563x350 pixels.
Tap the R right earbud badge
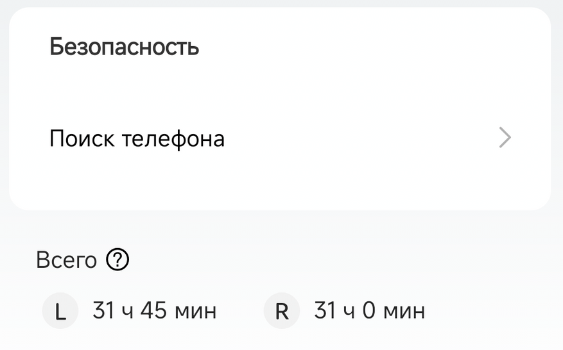282,312
